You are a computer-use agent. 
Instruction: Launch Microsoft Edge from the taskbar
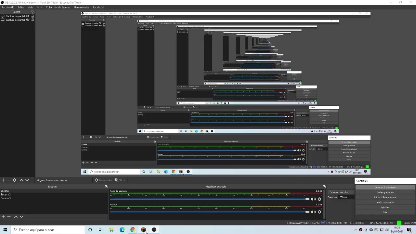[122, 230]
